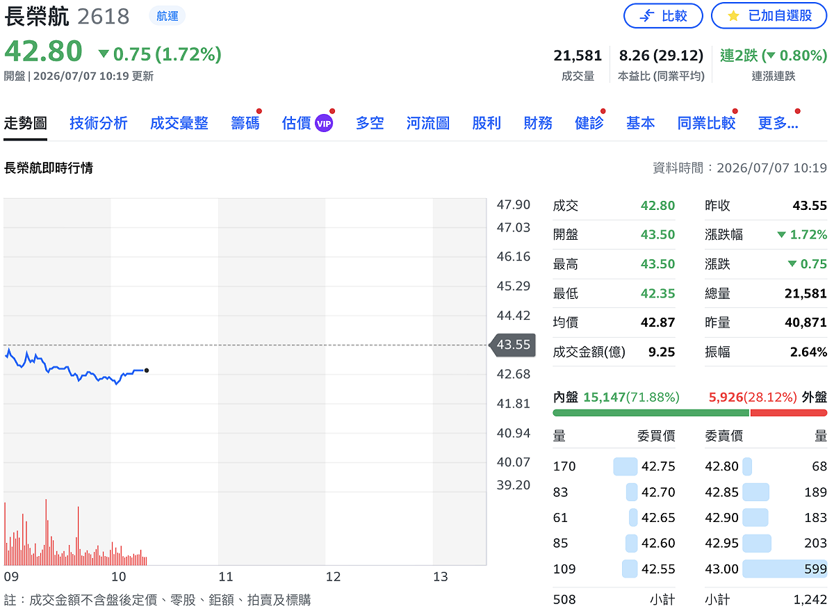The height and width of the screenshot is (611, 834).
Task: Open the 籌碼 tab
Action: [x=245, y=123]
